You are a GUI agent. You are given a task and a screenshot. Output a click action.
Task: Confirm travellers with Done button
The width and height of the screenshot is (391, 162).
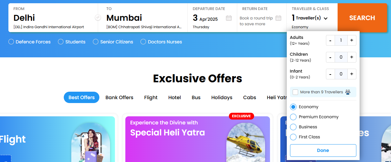point(323,150)
